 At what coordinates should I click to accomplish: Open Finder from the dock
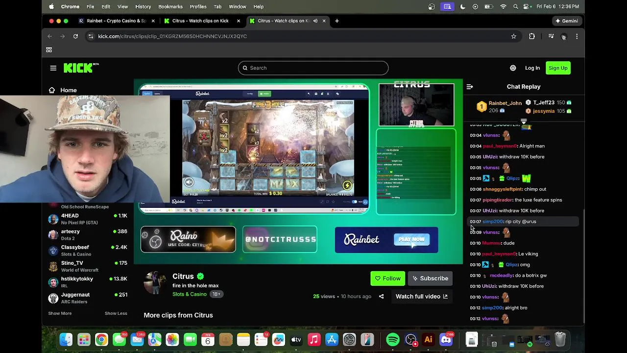coord(66,339)
